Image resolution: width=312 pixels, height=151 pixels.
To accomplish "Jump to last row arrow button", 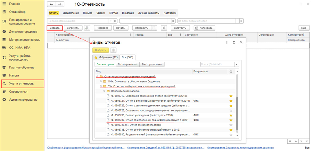I will (x=307, y=141).
